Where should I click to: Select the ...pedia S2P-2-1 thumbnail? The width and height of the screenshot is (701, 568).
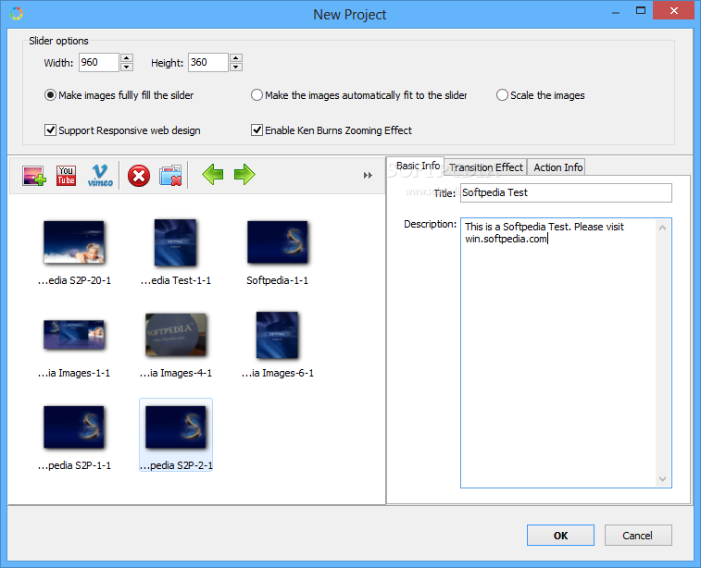coord(176,436)
